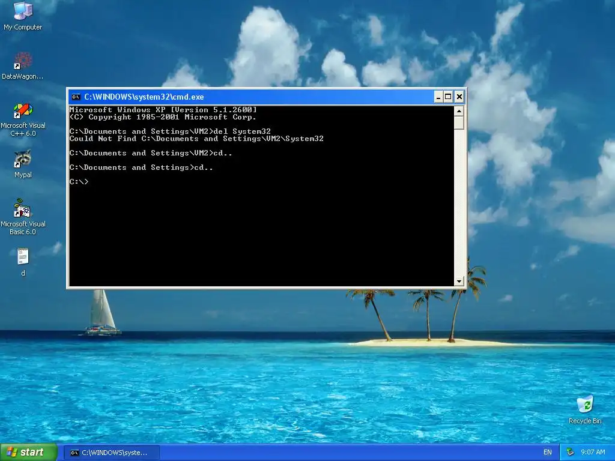Click the EN language indicator in taskbar
The image size is (615, 461).
(548, 453)
